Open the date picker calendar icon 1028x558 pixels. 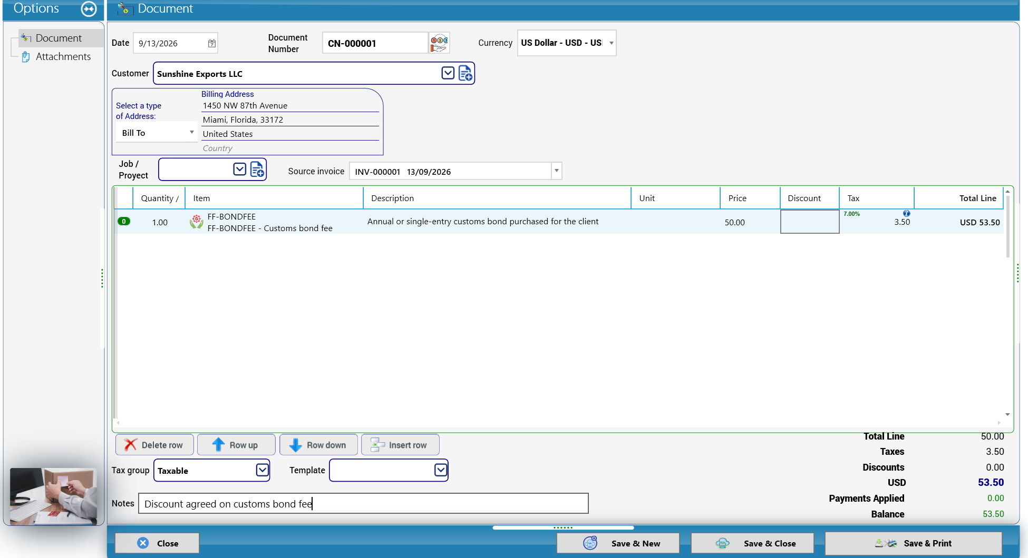[x=212, y=43]
